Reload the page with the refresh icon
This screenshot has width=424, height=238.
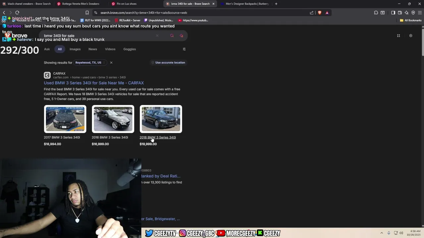17,13
